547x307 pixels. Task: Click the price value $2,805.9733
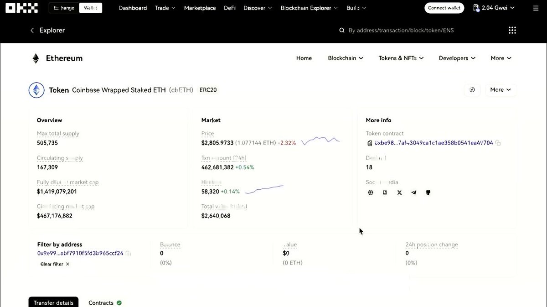click(217, 143)
